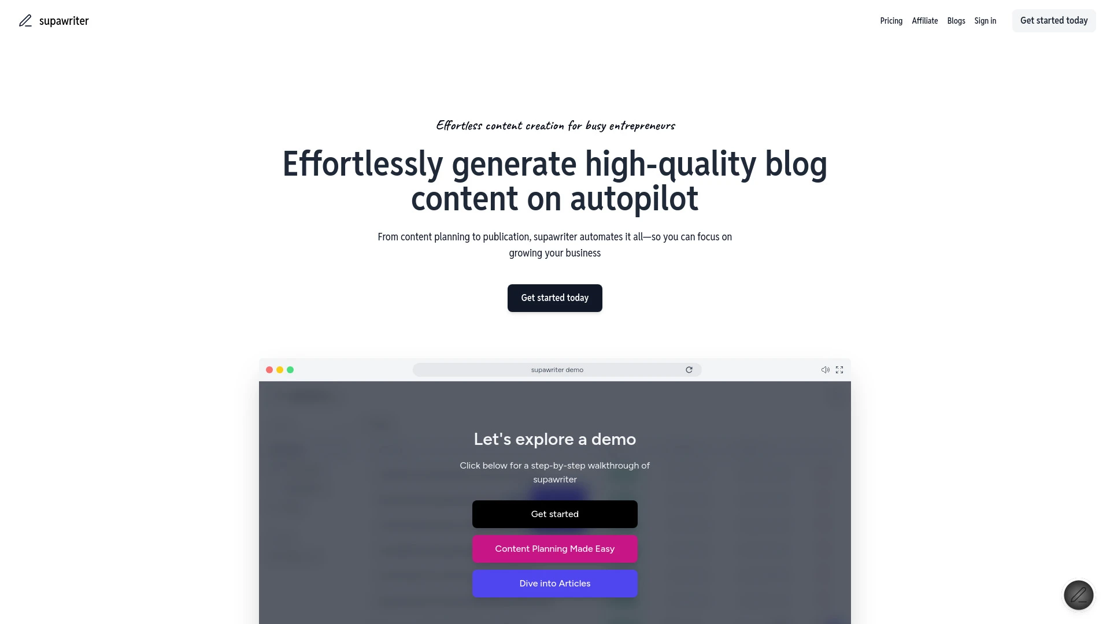Select Content Planning Made Easy demo option
This screenshot has width=1110, height=624.
(x=555, y=548)
